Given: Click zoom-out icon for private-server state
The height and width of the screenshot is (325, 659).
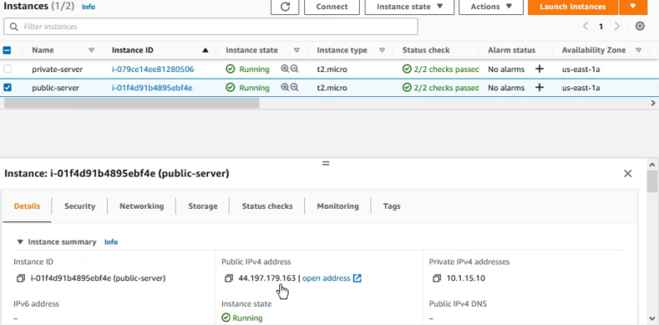Looking at the screenshot, I should 294,69.
